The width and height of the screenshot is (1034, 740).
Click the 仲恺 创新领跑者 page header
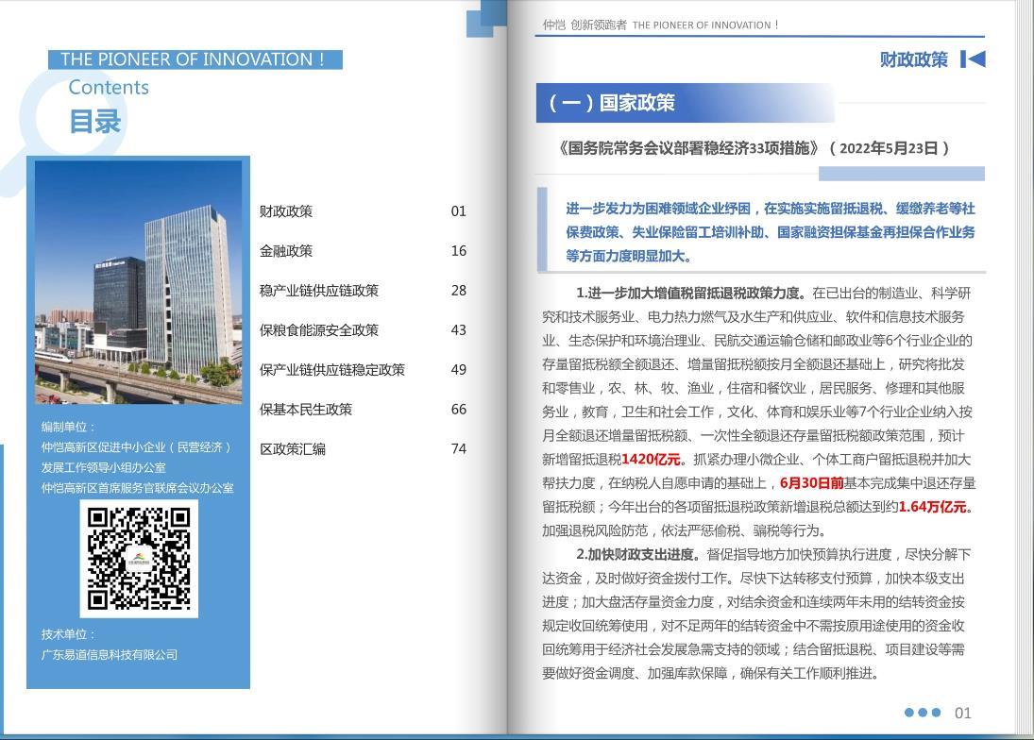pos(660,25)
